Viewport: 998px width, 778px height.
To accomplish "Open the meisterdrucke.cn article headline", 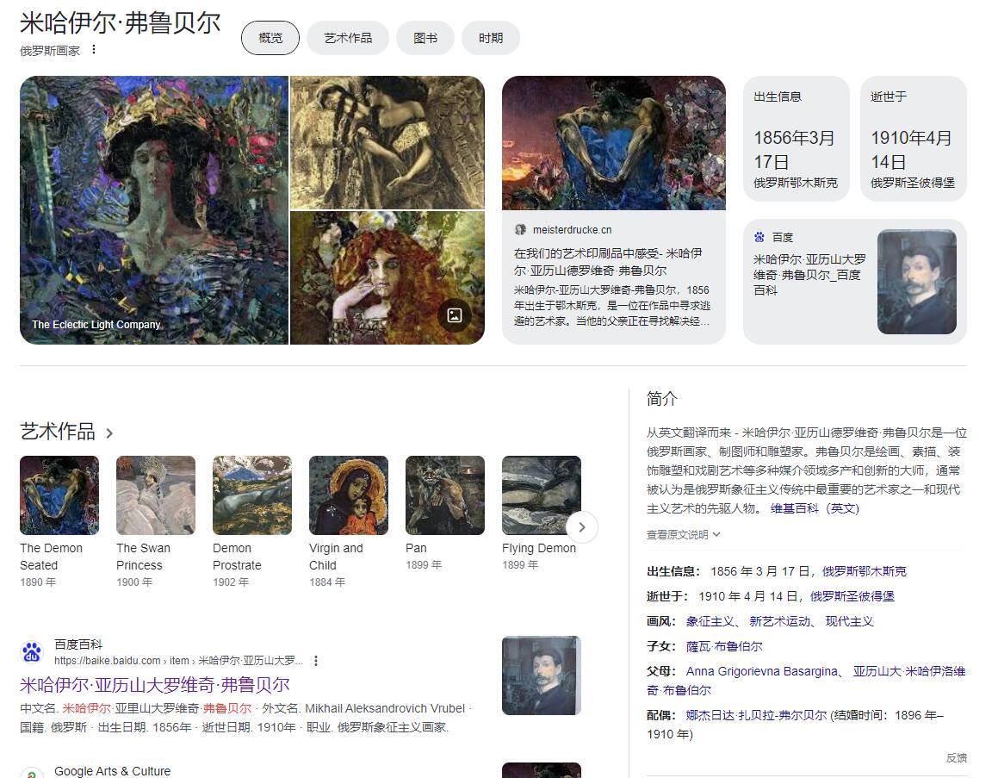I will coord(608,262).
